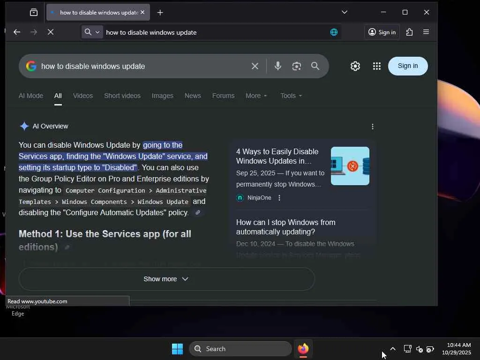Click the NinjaOne article thumbnail
The height and width of the screenshot is (360, 480).
click(350, 165)
